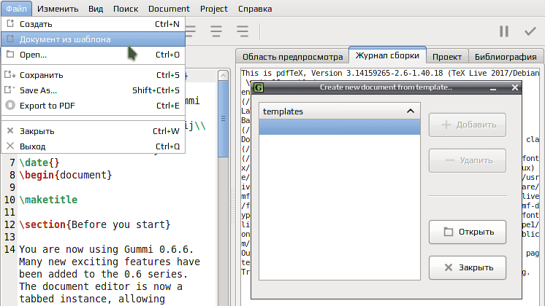The width and height of the screenshot is (545, 306).
Task: Click the Gummi logo icon in dialog title
Action: coord(258,87)
